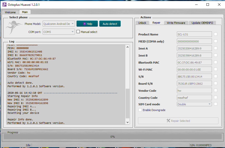
Task: Click 'Bluetooth MAC: 0C:37:DC:86:49:87' log line
Action: coord(32,59)
